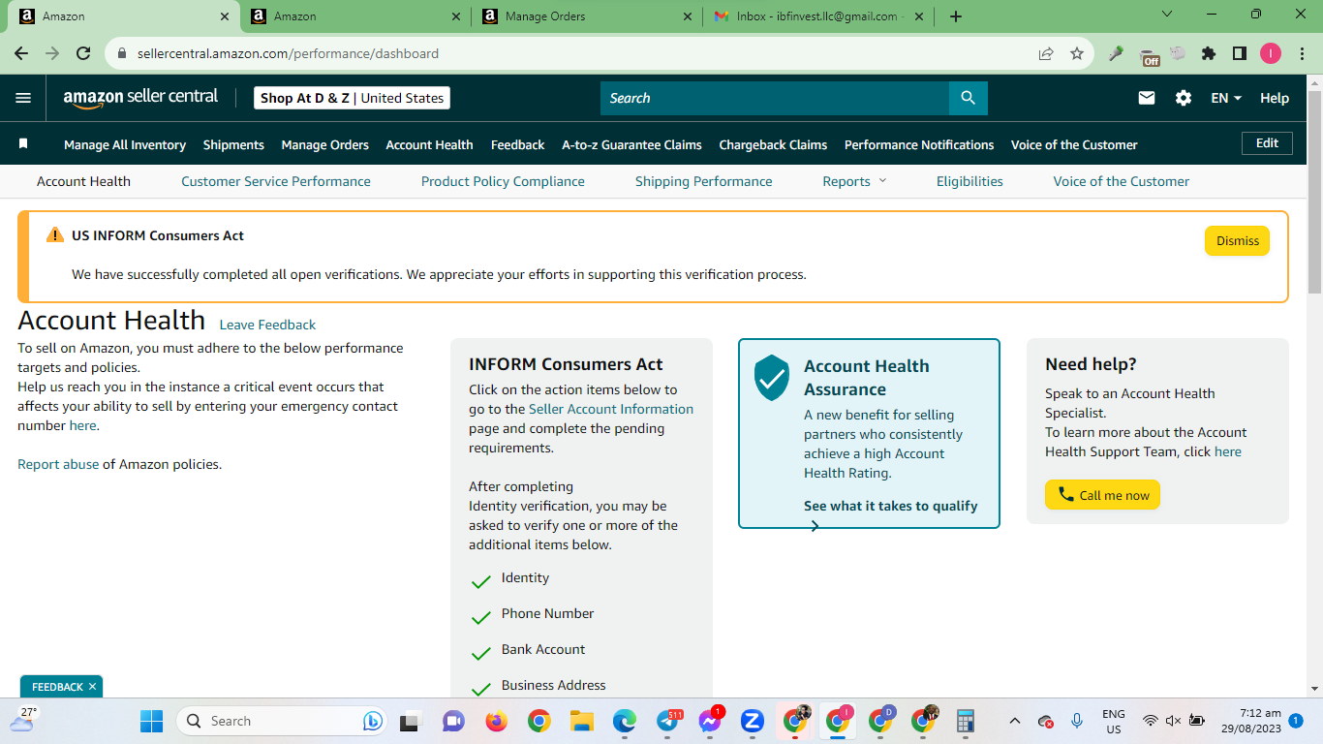This screenshot has height=744, width=1323.
Task: Close the FEEDBACK tab widget
Action: (x=92, y=687)
